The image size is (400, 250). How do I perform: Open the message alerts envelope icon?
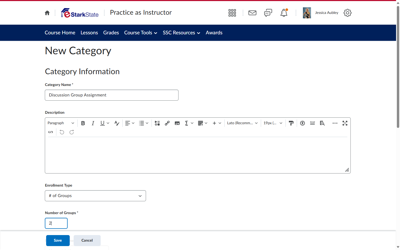(x=252, y=13)
